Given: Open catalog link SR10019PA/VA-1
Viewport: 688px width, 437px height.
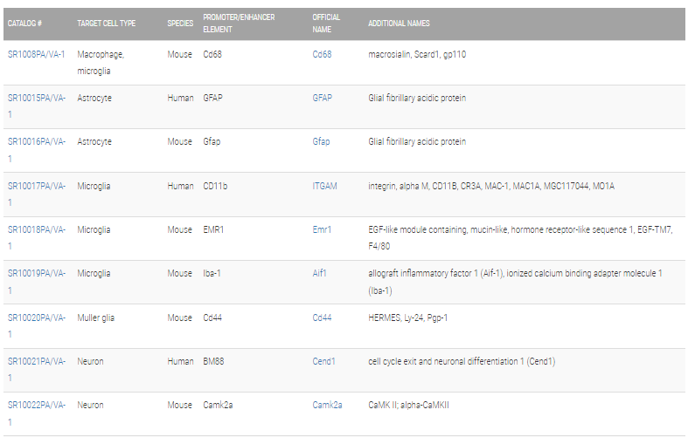Looking at the screenshot, I should tap(37, 282).
